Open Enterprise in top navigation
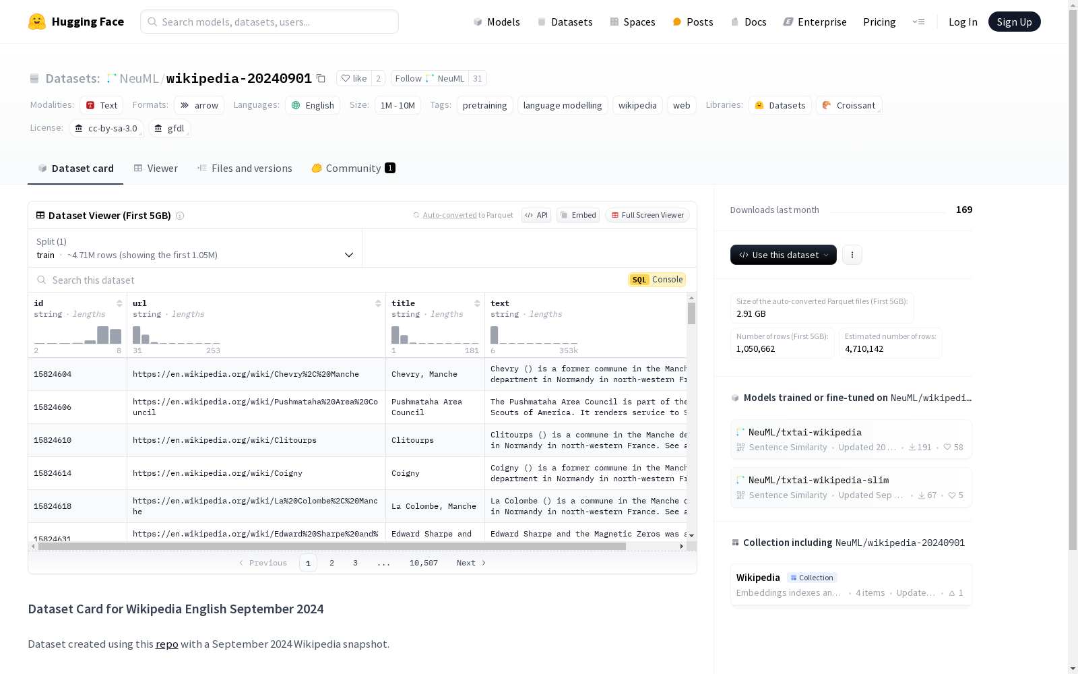Viewport: 1078px width, 674px height. [x=815, y=22]
